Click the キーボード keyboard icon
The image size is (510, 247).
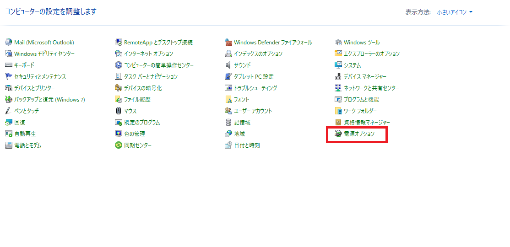(x=9, y=65)
